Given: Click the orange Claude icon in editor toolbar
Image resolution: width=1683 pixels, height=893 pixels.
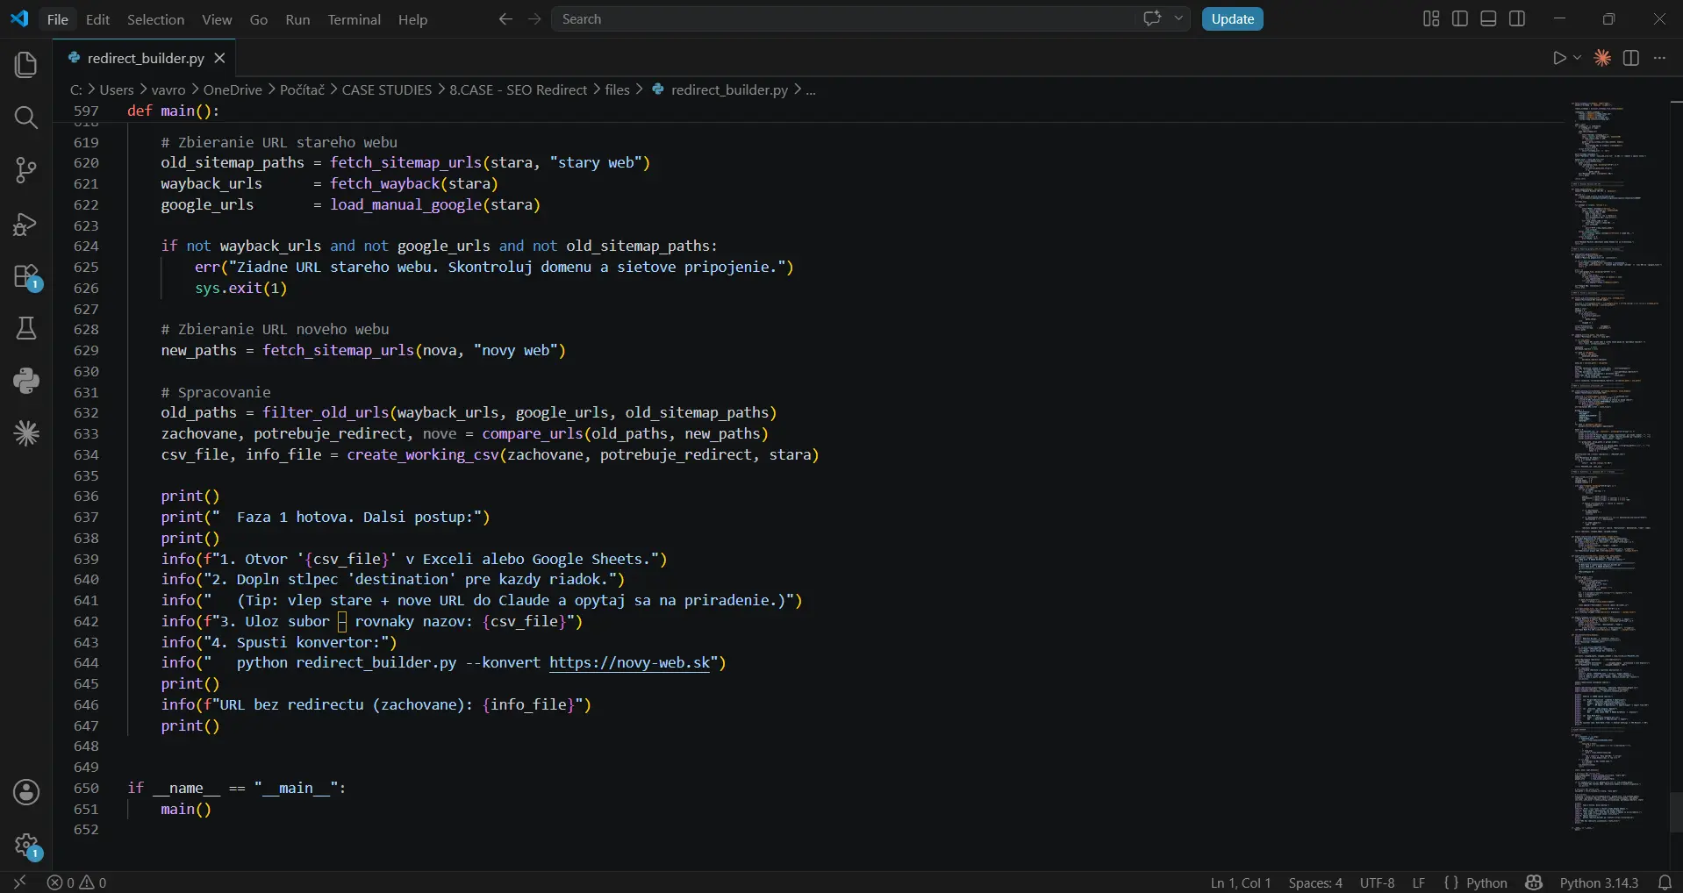Looking at the screenshot, I should [1602, 58].
